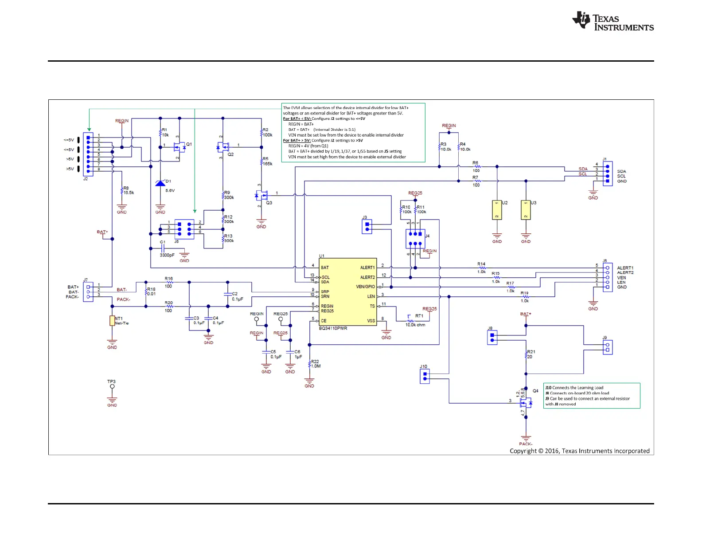
Task: Select the R18 0.01 sense resistor
Action: (146, 292)
